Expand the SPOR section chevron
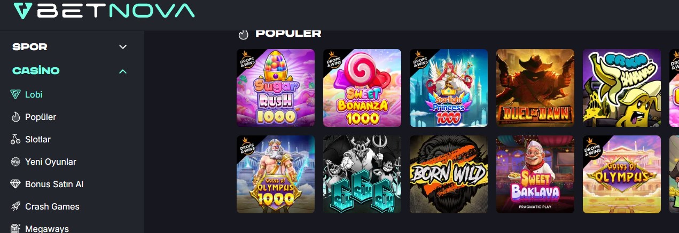Viewport: 679px width, 233px height. [x=123, y=47]
